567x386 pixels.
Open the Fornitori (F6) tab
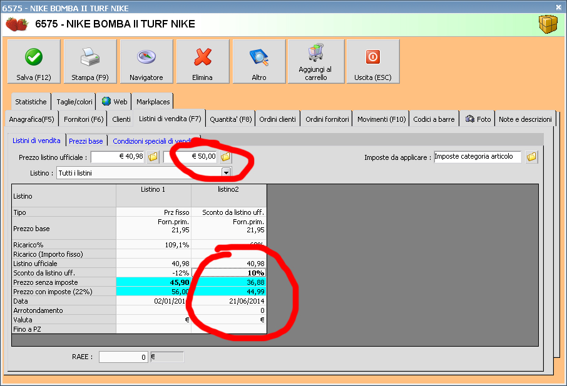click(x=83, y=119)
